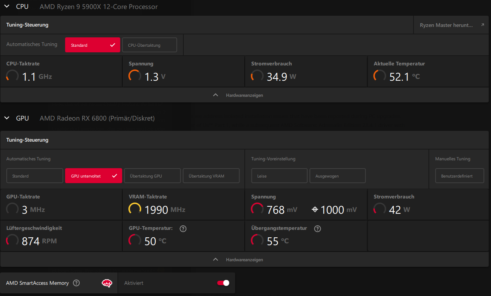Click the 50 °C GPU temperature value
This screenshot has height=296, width=491.
155,241
